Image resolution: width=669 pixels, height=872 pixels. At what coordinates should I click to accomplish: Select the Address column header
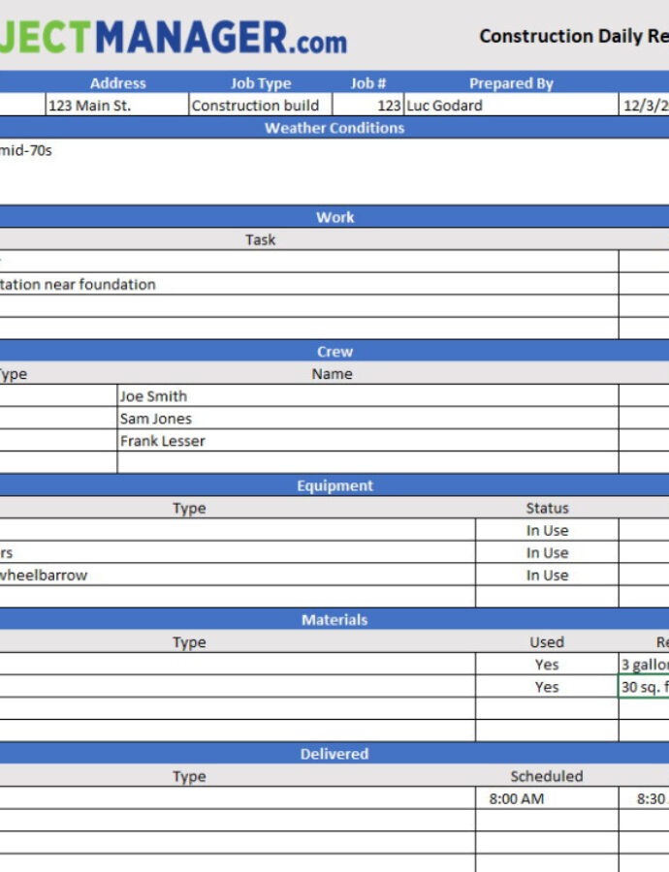[117, 83]
